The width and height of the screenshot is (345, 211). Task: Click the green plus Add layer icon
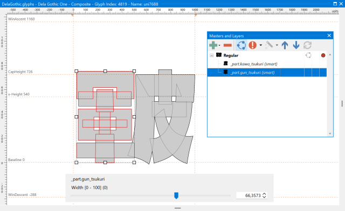click(x=213, y=45)
